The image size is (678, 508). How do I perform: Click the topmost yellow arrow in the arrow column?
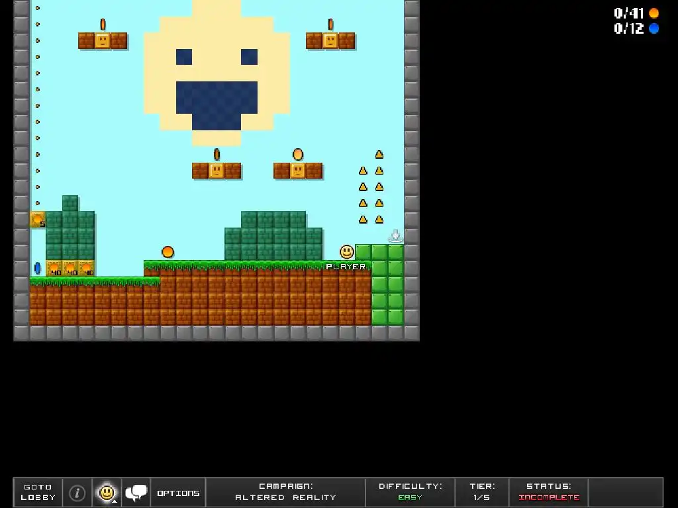pos(379,155)
